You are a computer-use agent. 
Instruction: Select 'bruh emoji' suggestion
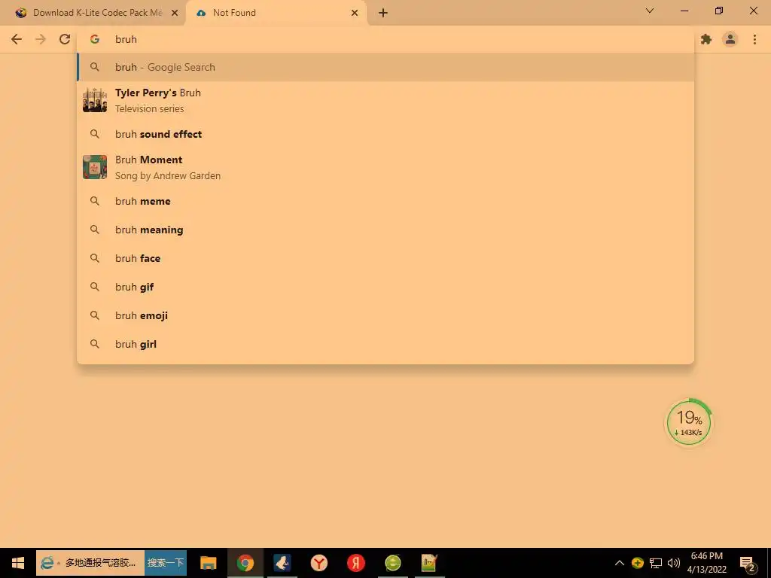385,315
